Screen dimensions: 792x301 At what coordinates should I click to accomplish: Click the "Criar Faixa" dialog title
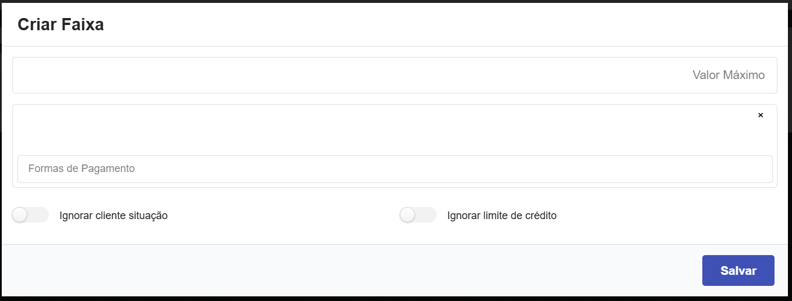[61, 24]
